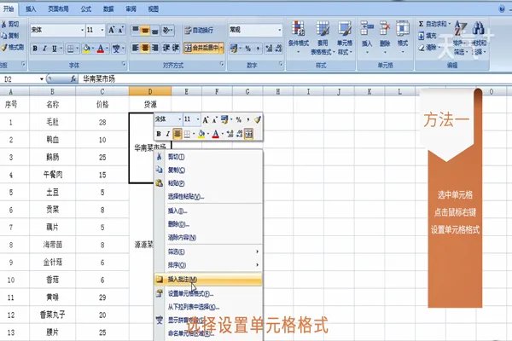The image size is (512, 341).
Task: Open Conditional Formatting (条件格式)
Action: (299, 37)
